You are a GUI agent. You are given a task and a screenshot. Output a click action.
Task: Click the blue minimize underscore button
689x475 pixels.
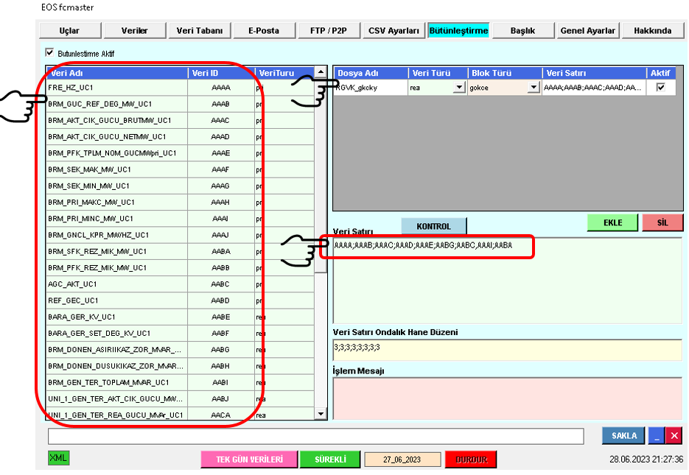657,435
